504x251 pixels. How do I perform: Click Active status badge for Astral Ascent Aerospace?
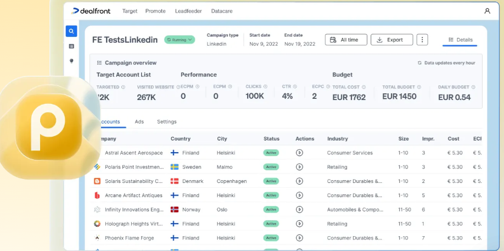[x=271, y=153]
